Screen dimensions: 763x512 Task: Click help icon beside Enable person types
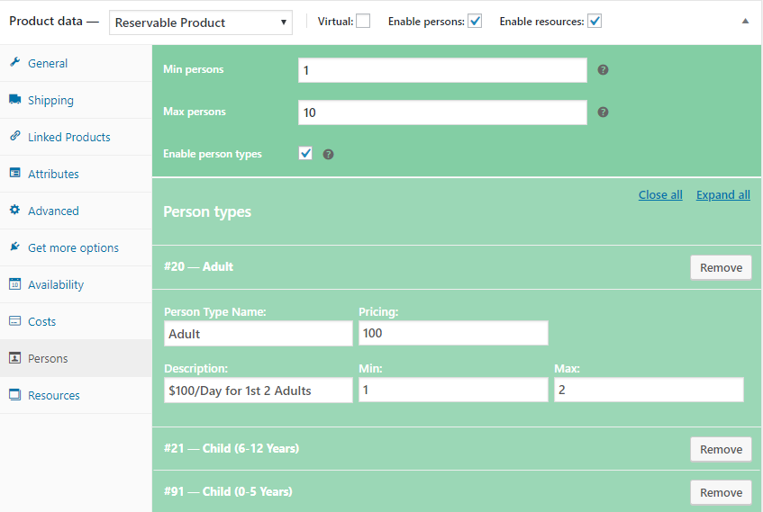tap(329, 155)
